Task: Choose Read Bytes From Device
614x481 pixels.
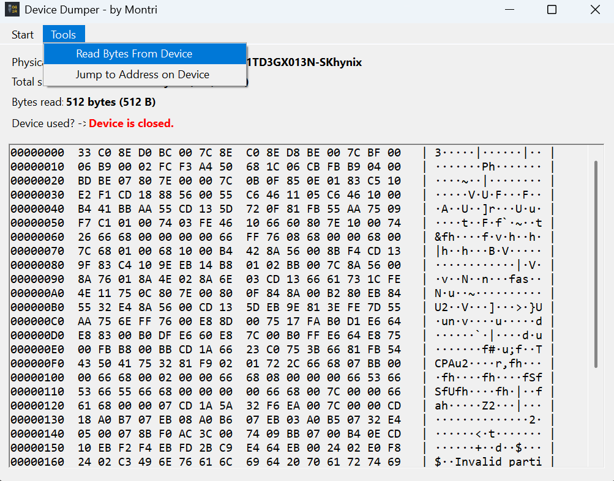Action: 145,54
